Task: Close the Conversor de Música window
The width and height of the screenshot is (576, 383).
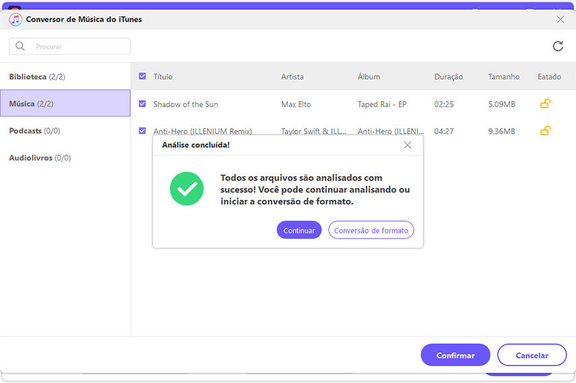Action: click(x=561, y=20)
